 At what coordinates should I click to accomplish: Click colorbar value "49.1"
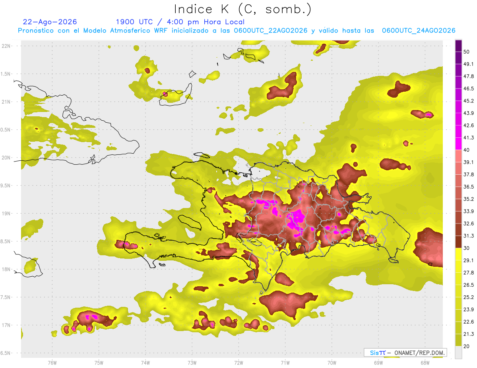point(469,64)
